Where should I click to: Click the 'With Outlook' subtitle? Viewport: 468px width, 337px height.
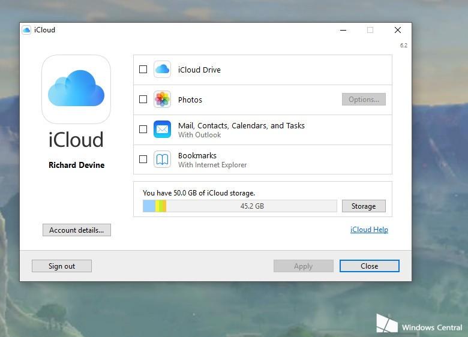(x=200, y=135)
